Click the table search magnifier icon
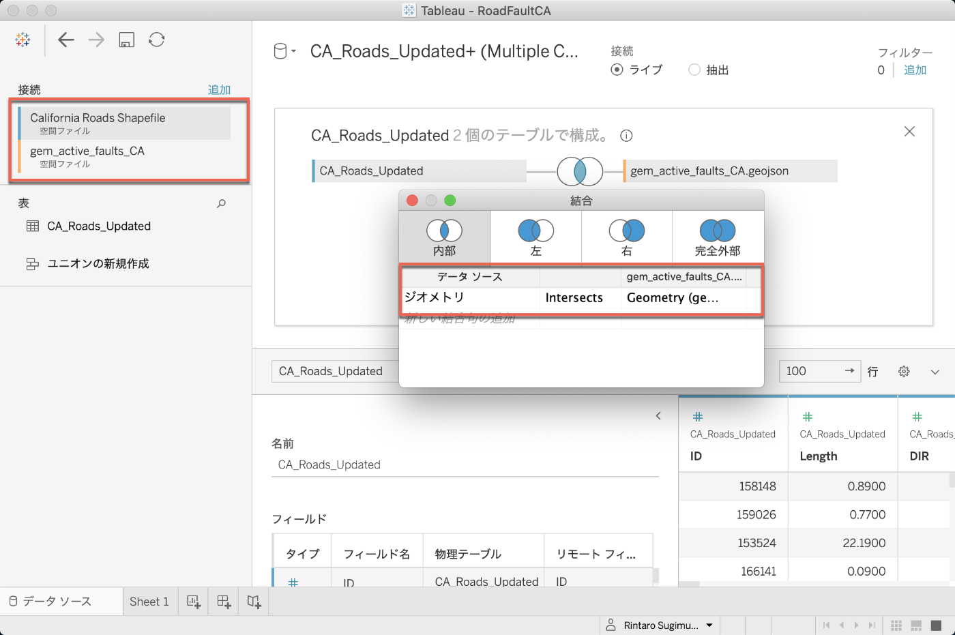Viewport: 955px width, 635px height. point(221,203)
